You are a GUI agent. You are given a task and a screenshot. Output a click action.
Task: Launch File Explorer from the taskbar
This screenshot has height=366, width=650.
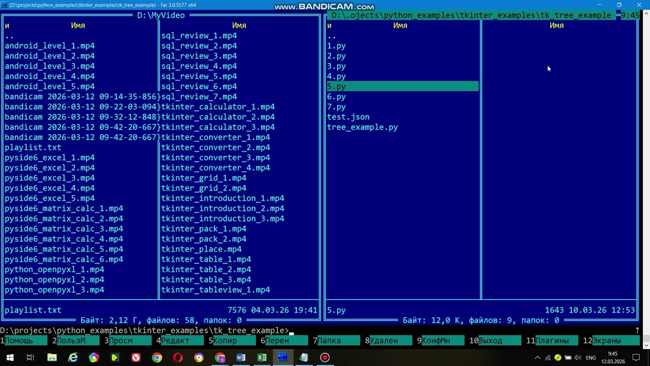(x=52, y=358)
